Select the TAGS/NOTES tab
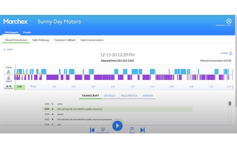 129,96
